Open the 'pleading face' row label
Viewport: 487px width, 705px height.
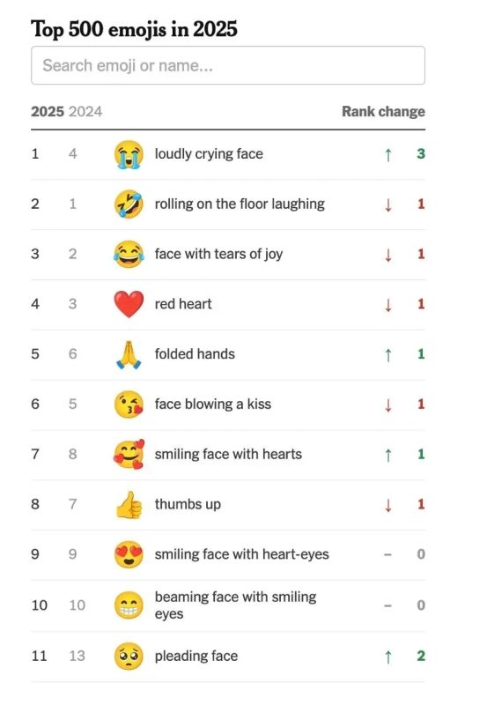click(196, 656)
